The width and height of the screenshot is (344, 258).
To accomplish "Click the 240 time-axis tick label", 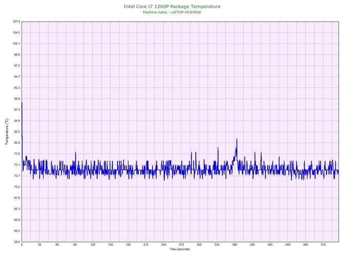I will 164,245.
